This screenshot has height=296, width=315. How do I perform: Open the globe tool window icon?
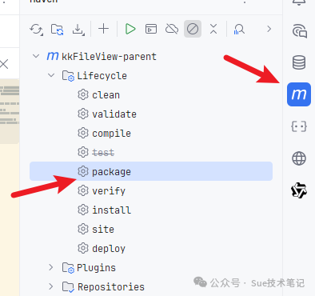(299, 158)
